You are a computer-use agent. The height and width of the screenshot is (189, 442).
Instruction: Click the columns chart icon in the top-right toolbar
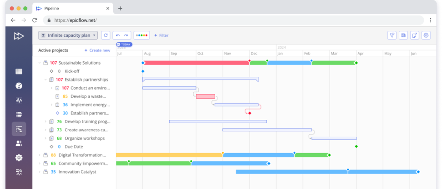click(403, 35)
